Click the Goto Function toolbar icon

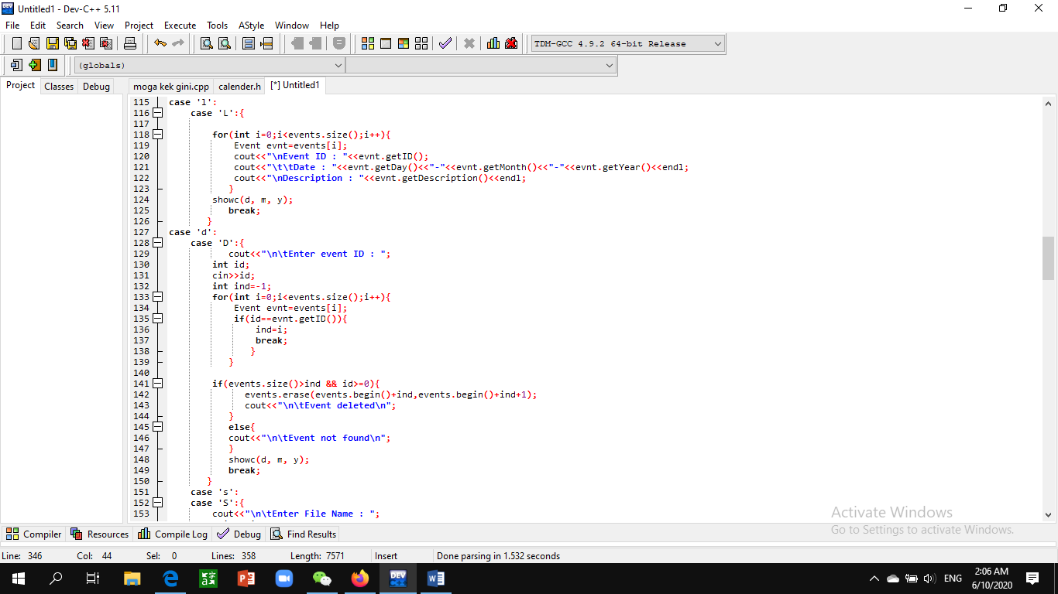point(249,43)
